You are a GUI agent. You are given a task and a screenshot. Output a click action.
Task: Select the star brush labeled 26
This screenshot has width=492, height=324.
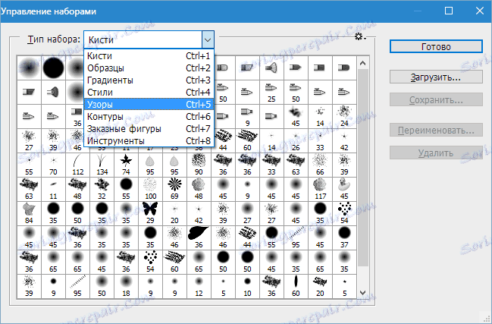click(296, 140)
